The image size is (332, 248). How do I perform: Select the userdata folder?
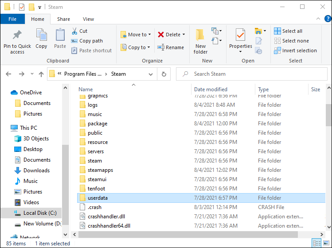pyautogui.click(x=201, y=198)
